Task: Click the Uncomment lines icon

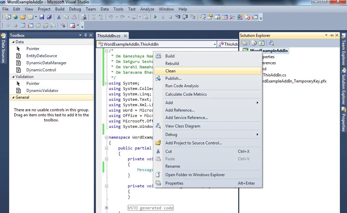Action: tap(101, 17)
